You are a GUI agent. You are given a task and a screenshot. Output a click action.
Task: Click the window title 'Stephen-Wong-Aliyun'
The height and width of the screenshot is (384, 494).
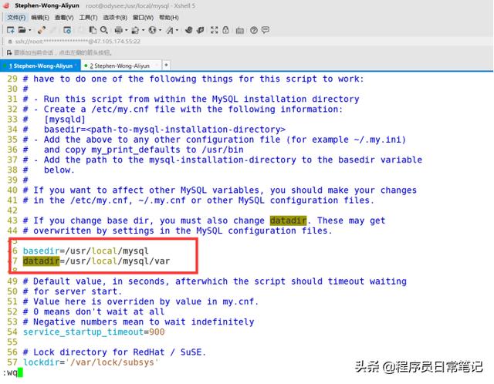pos(47,5)
